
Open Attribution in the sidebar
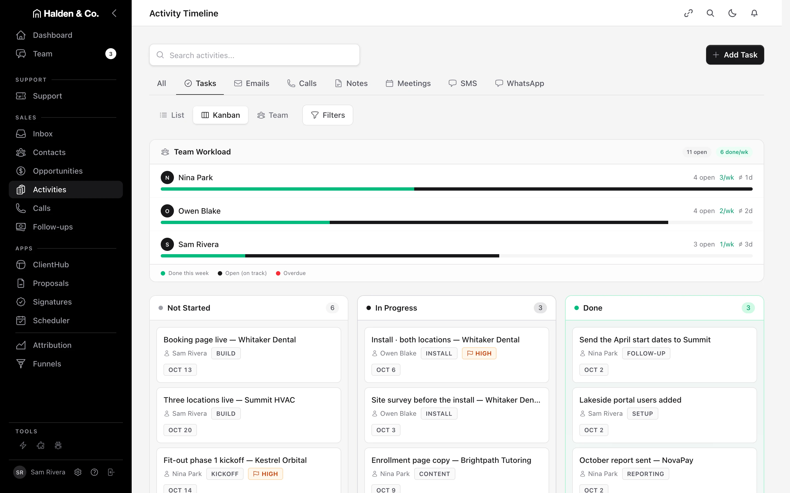[x=66, y=345]
